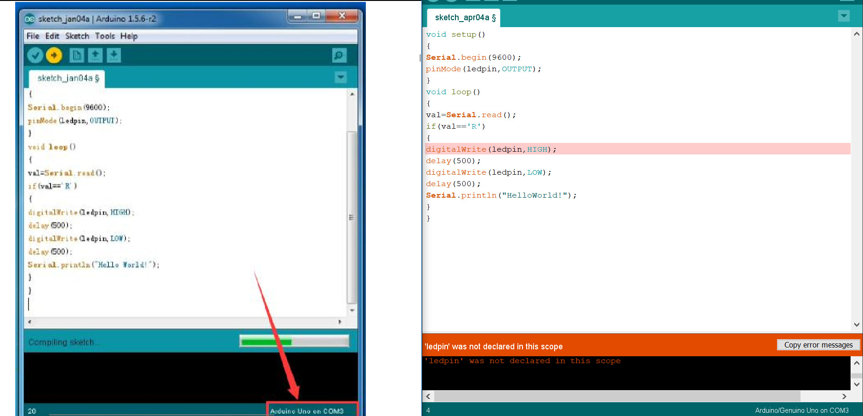Click "if(val=='R')" in the sketch_jan04a editor
863x416 pixels.
point(52,186)
